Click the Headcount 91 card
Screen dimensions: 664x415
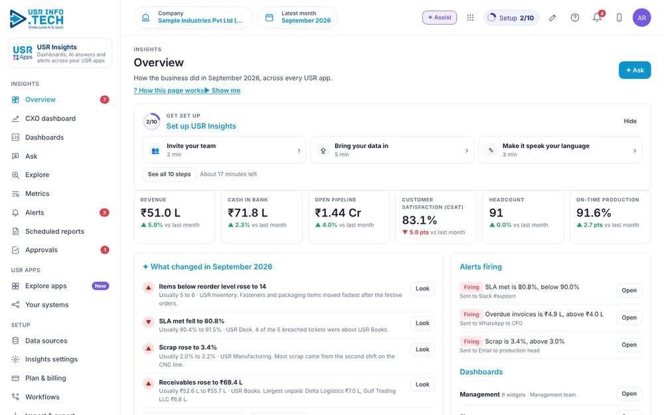(x=523, y=217)
